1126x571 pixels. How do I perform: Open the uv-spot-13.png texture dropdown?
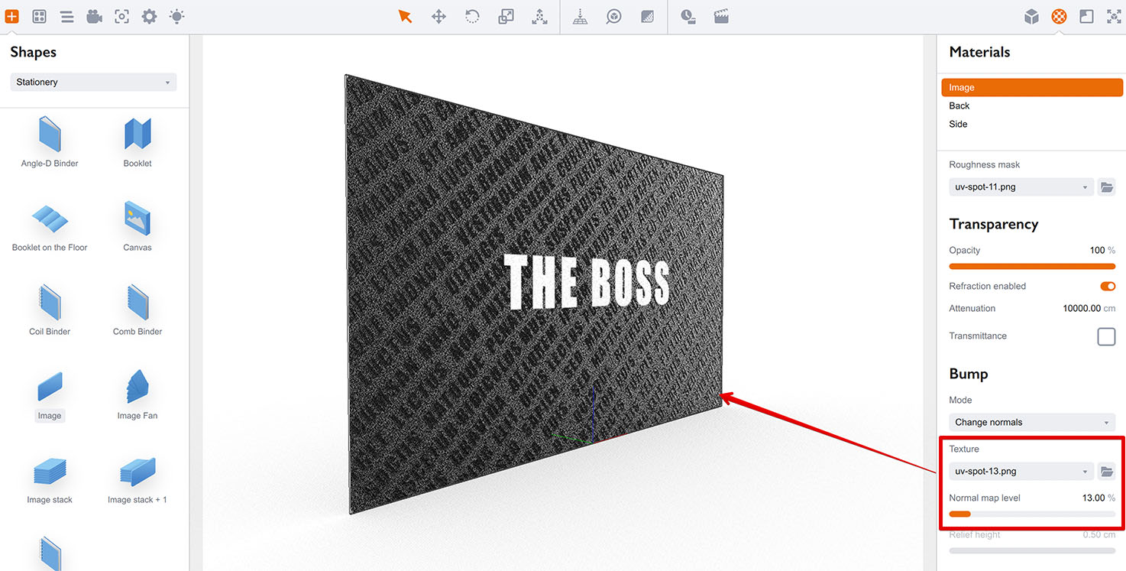tap(1021, 472)
